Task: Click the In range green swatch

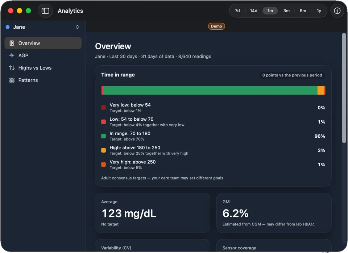Action: pos(103,136)
